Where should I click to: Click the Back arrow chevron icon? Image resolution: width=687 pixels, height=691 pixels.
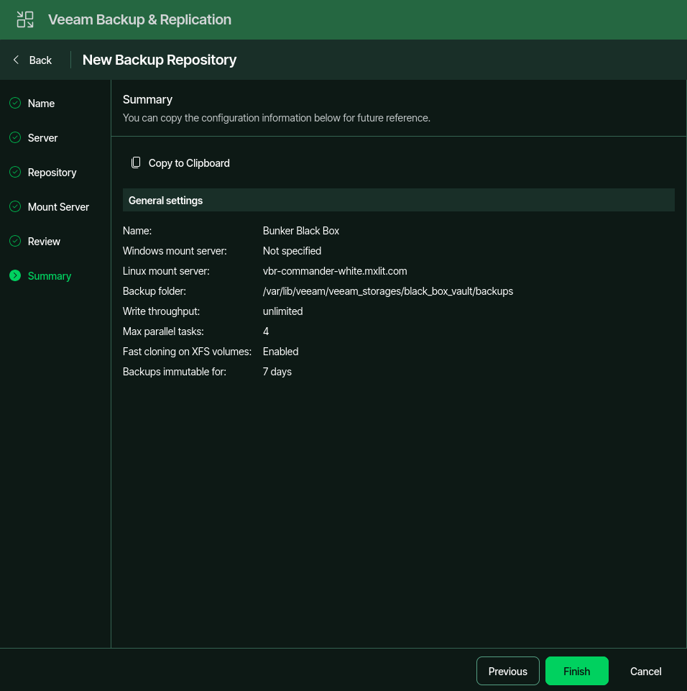coord(17,60)
